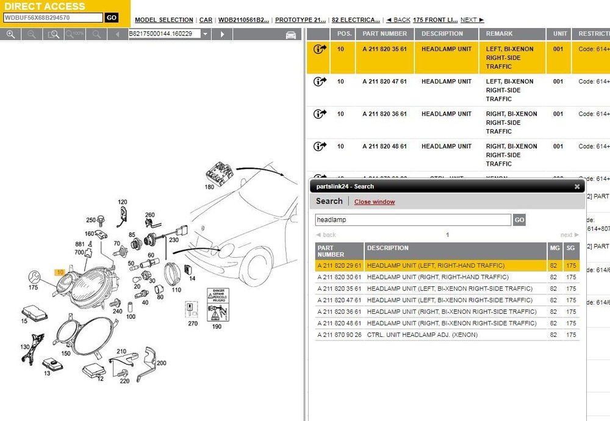Screen dimensions: 610x421
Task: Click GO button next to VIN field
Action: 111,18
